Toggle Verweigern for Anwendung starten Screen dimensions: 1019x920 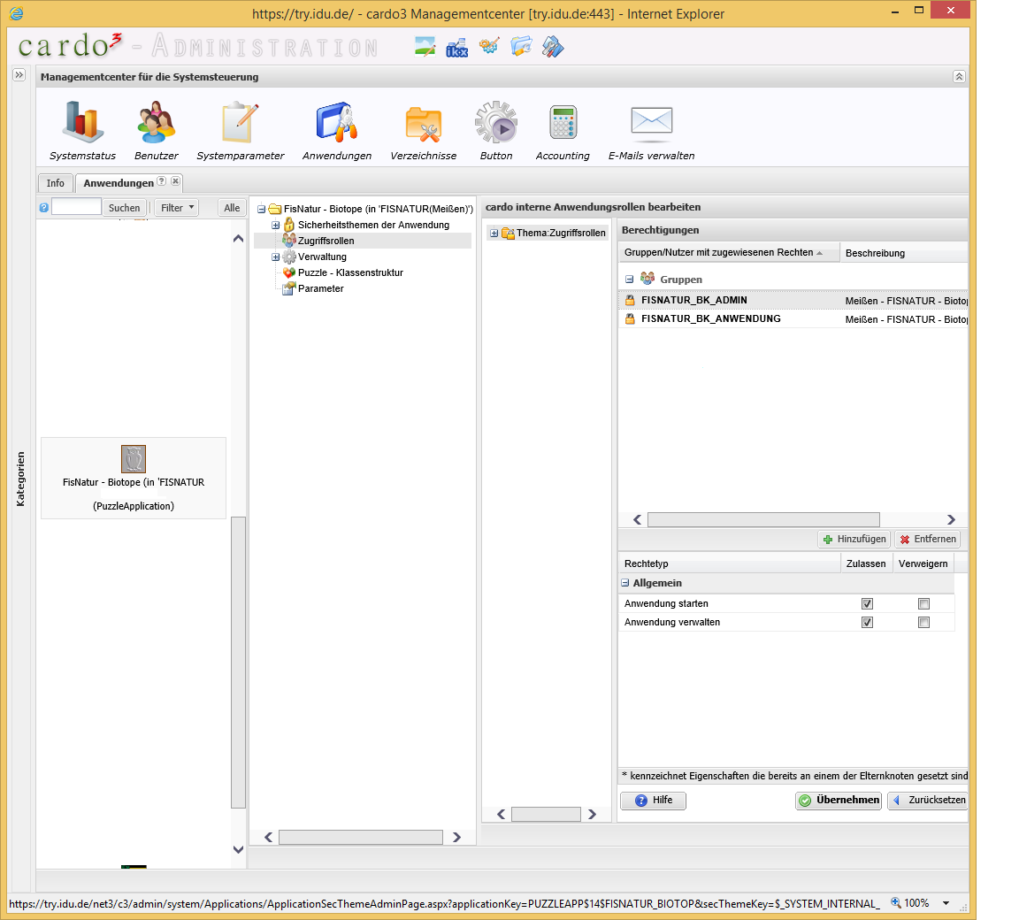(x=923, y=604)
